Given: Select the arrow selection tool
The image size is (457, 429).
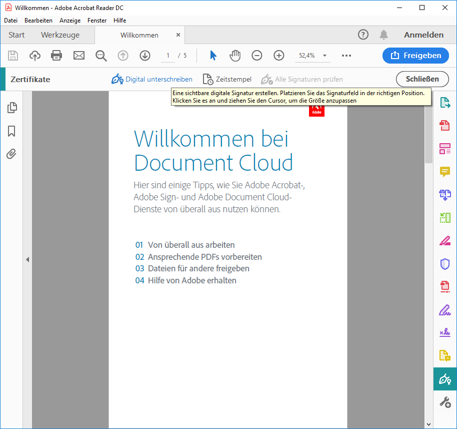Looking at the screenshot, I should pyautogui.click(x=213, y=56).
